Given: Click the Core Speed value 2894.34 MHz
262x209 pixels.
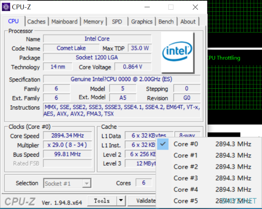Looking at the screenshot, I should [68, 136].
